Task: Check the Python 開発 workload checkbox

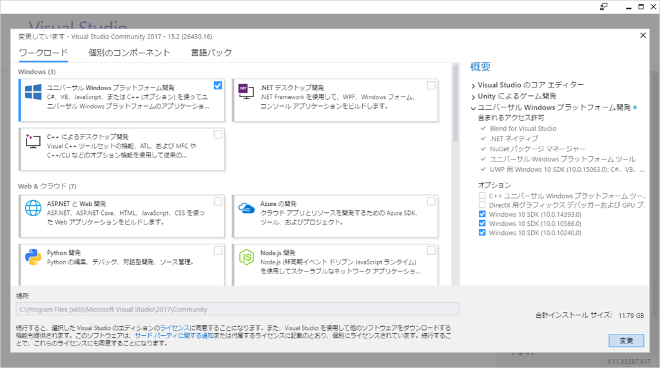Action: click(218, 251)
